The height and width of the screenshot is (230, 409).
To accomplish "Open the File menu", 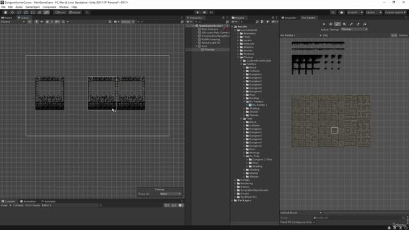I will point(3,7).
